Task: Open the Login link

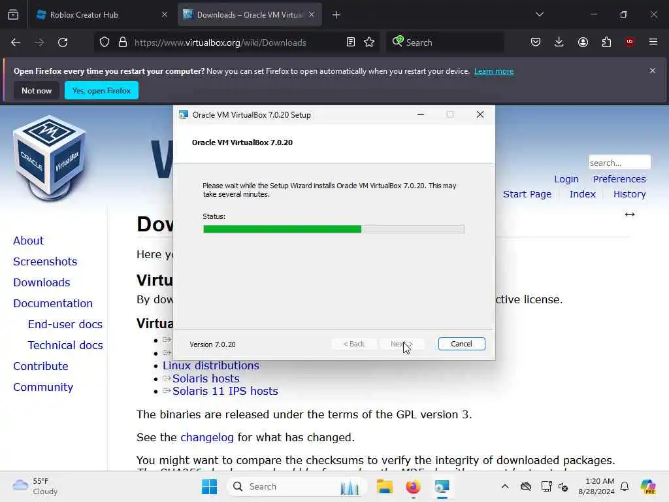Action: coord(566,179)
